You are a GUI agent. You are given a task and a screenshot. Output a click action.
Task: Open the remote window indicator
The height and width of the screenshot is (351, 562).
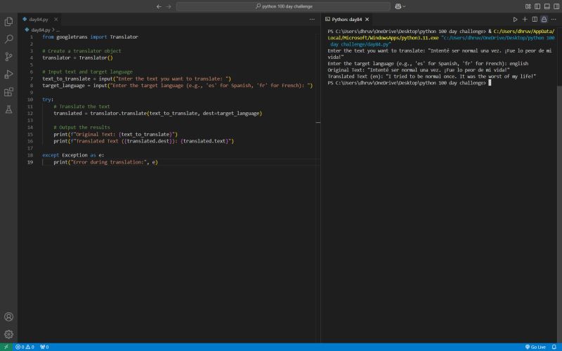coord(6,347)
